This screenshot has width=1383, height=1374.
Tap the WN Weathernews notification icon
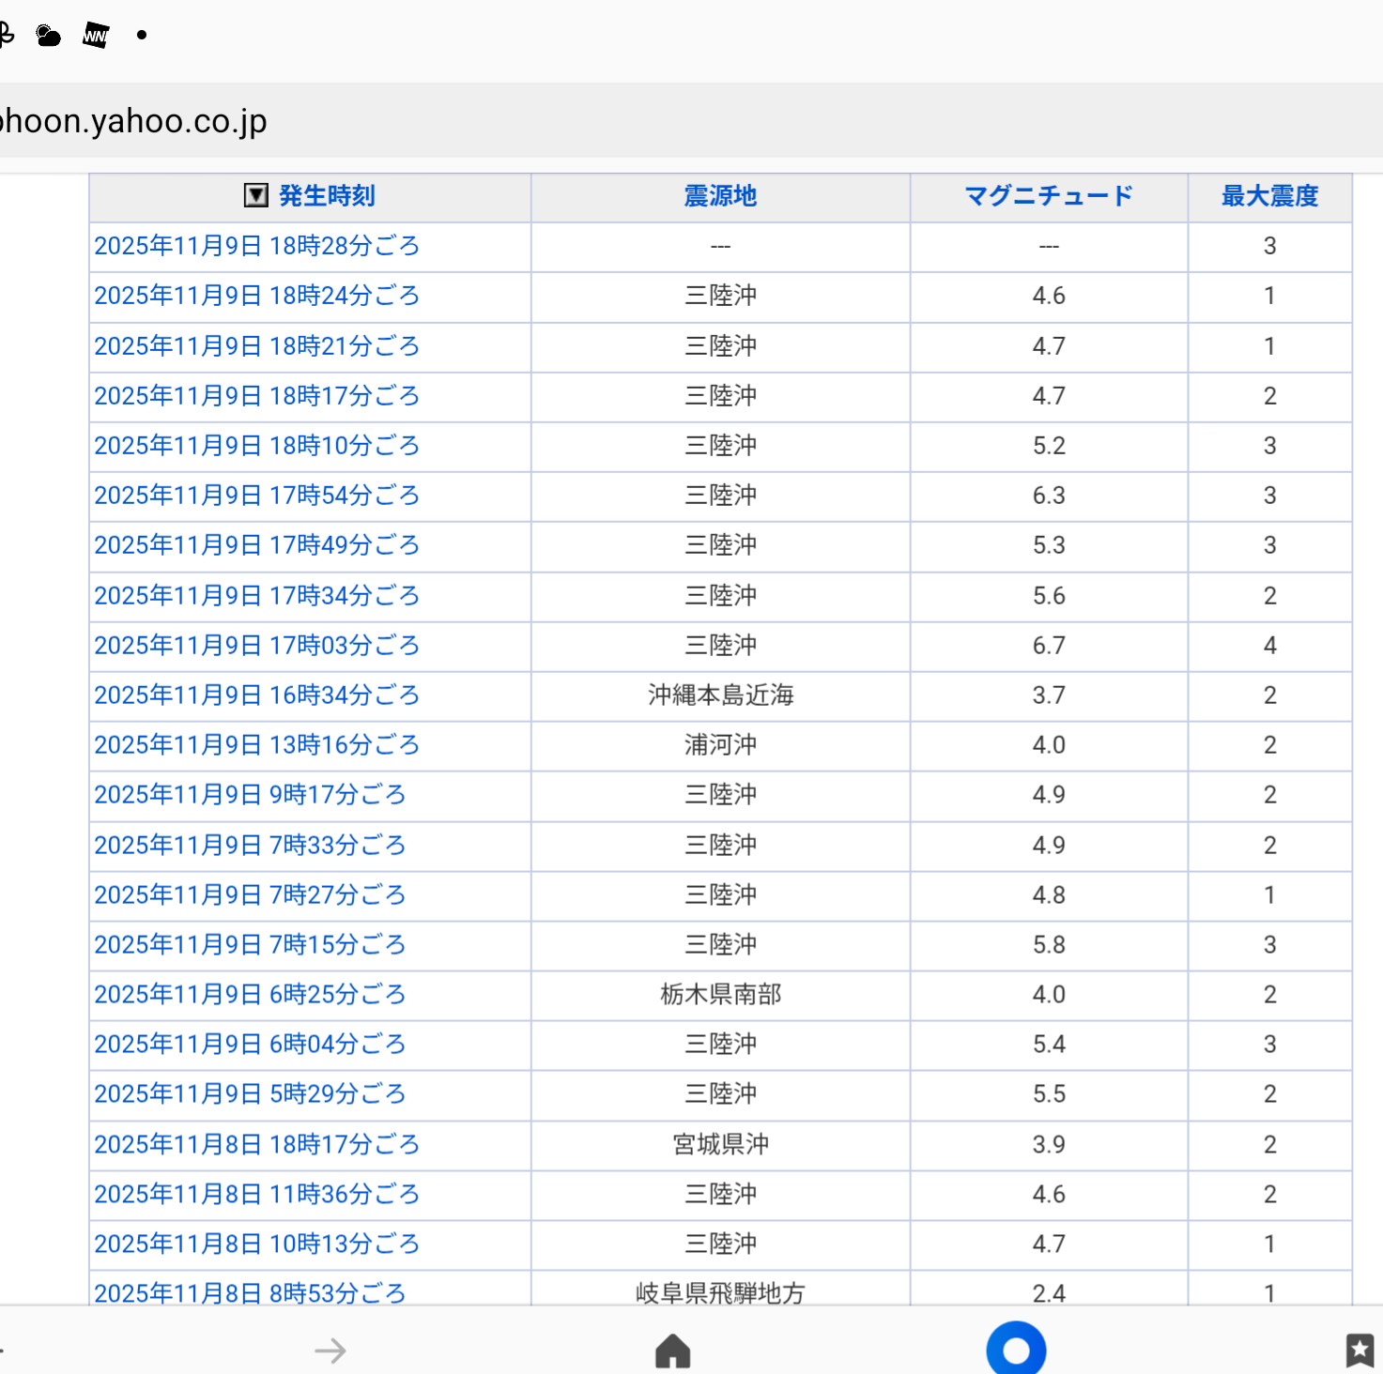click(96, 36)
